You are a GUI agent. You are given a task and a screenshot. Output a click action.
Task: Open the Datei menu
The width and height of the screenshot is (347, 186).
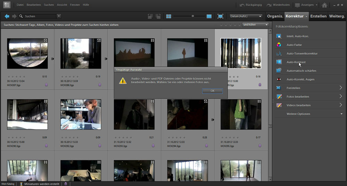point(20,5)
